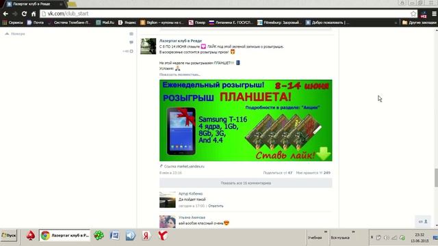Expand the post with Показать полностью
Viewport: 438px width, 246px height.
tap(179, 74)
